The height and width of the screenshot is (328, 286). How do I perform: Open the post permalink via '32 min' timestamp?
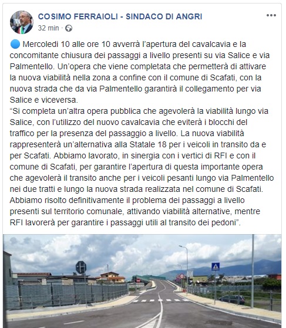[48, 28]
